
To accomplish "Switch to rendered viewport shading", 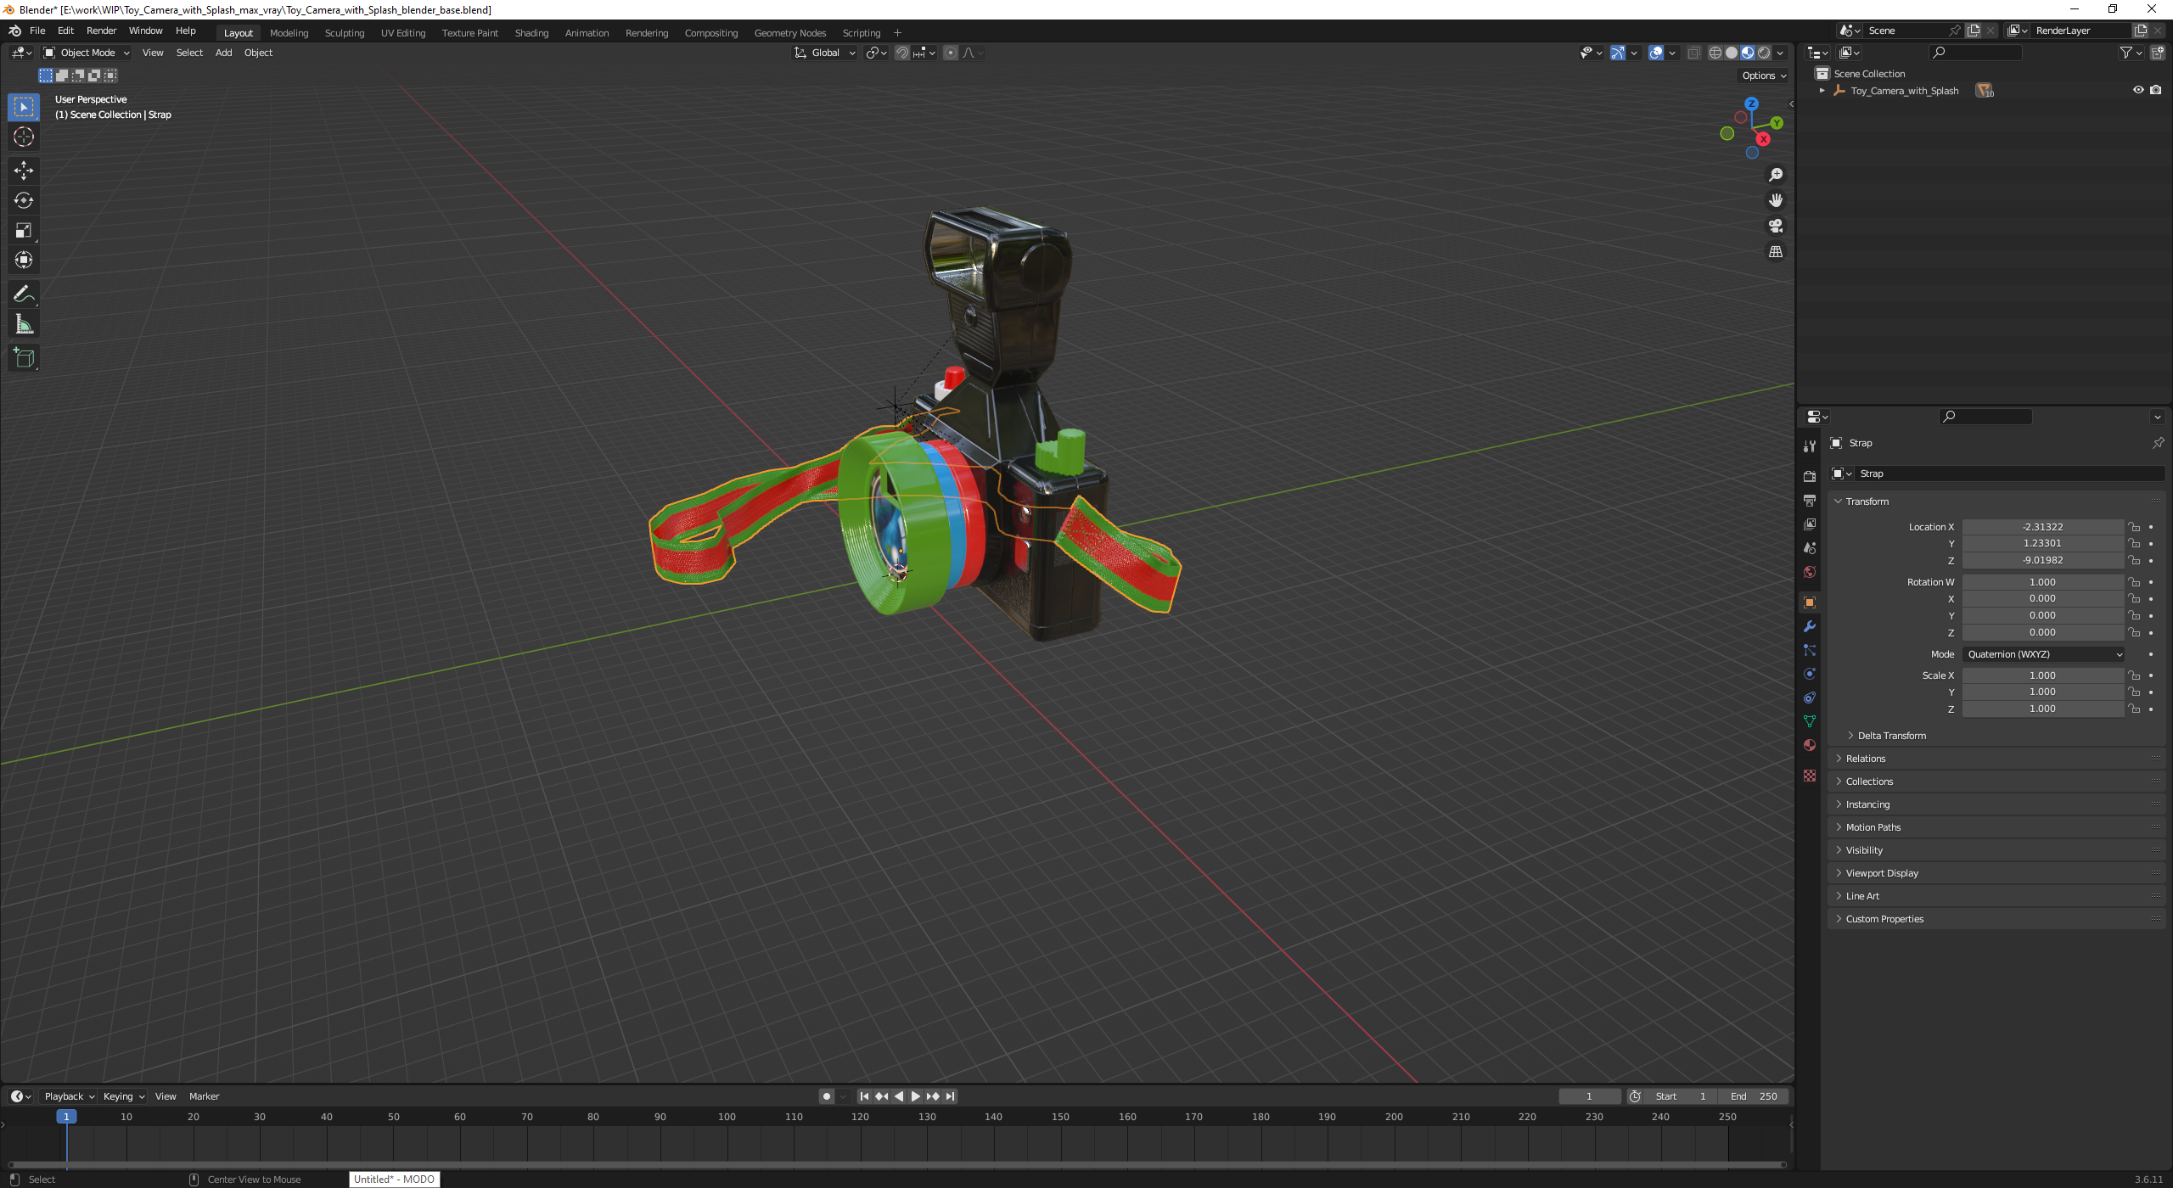I will (x=1764, y=53).
